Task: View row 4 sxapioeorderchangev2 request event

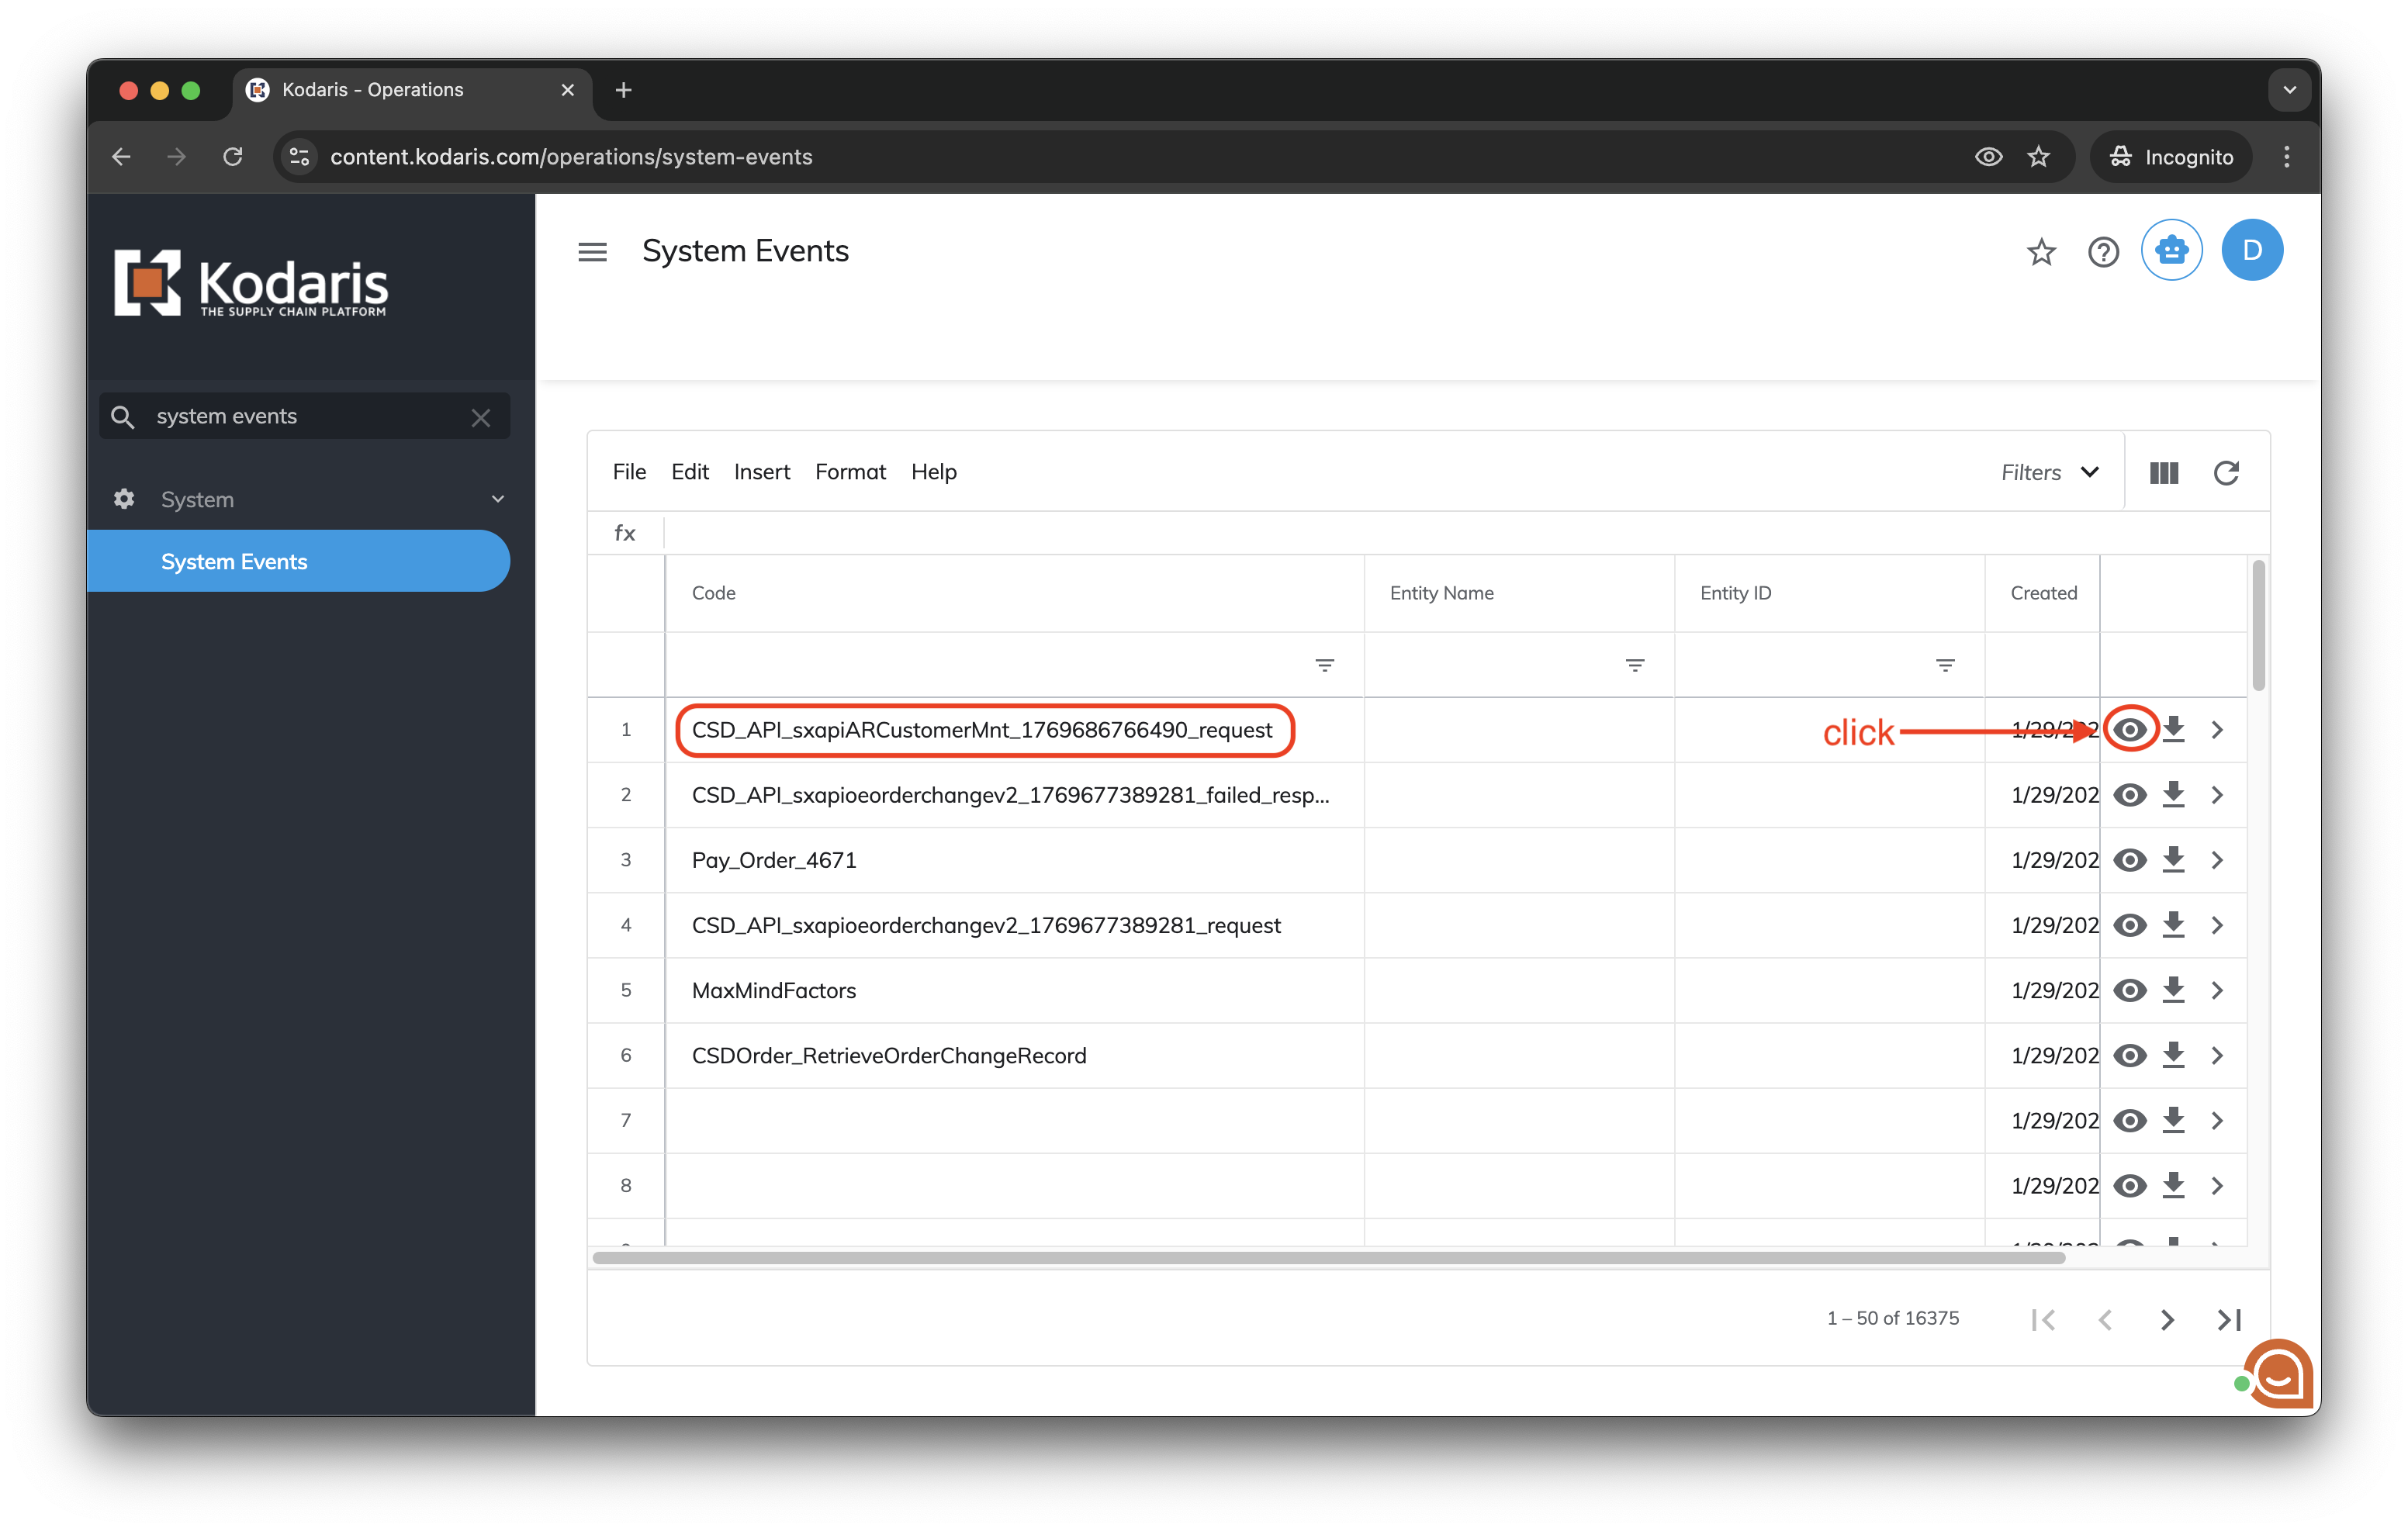Action: point(2130,925)
